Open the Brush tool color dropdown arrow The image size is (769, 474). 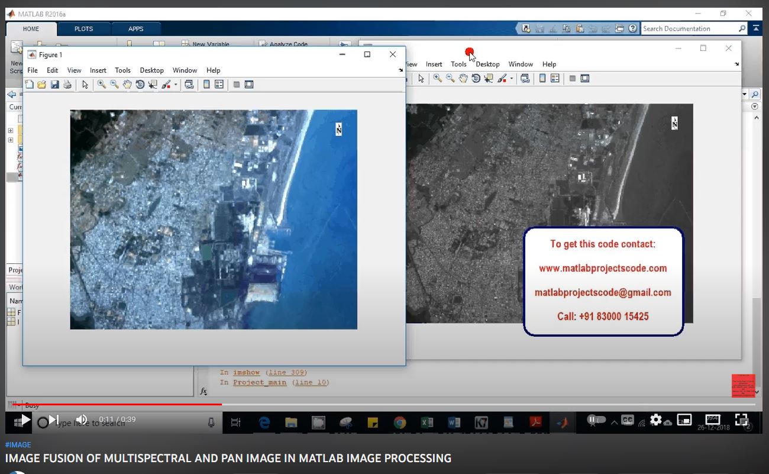coord(176,85)
